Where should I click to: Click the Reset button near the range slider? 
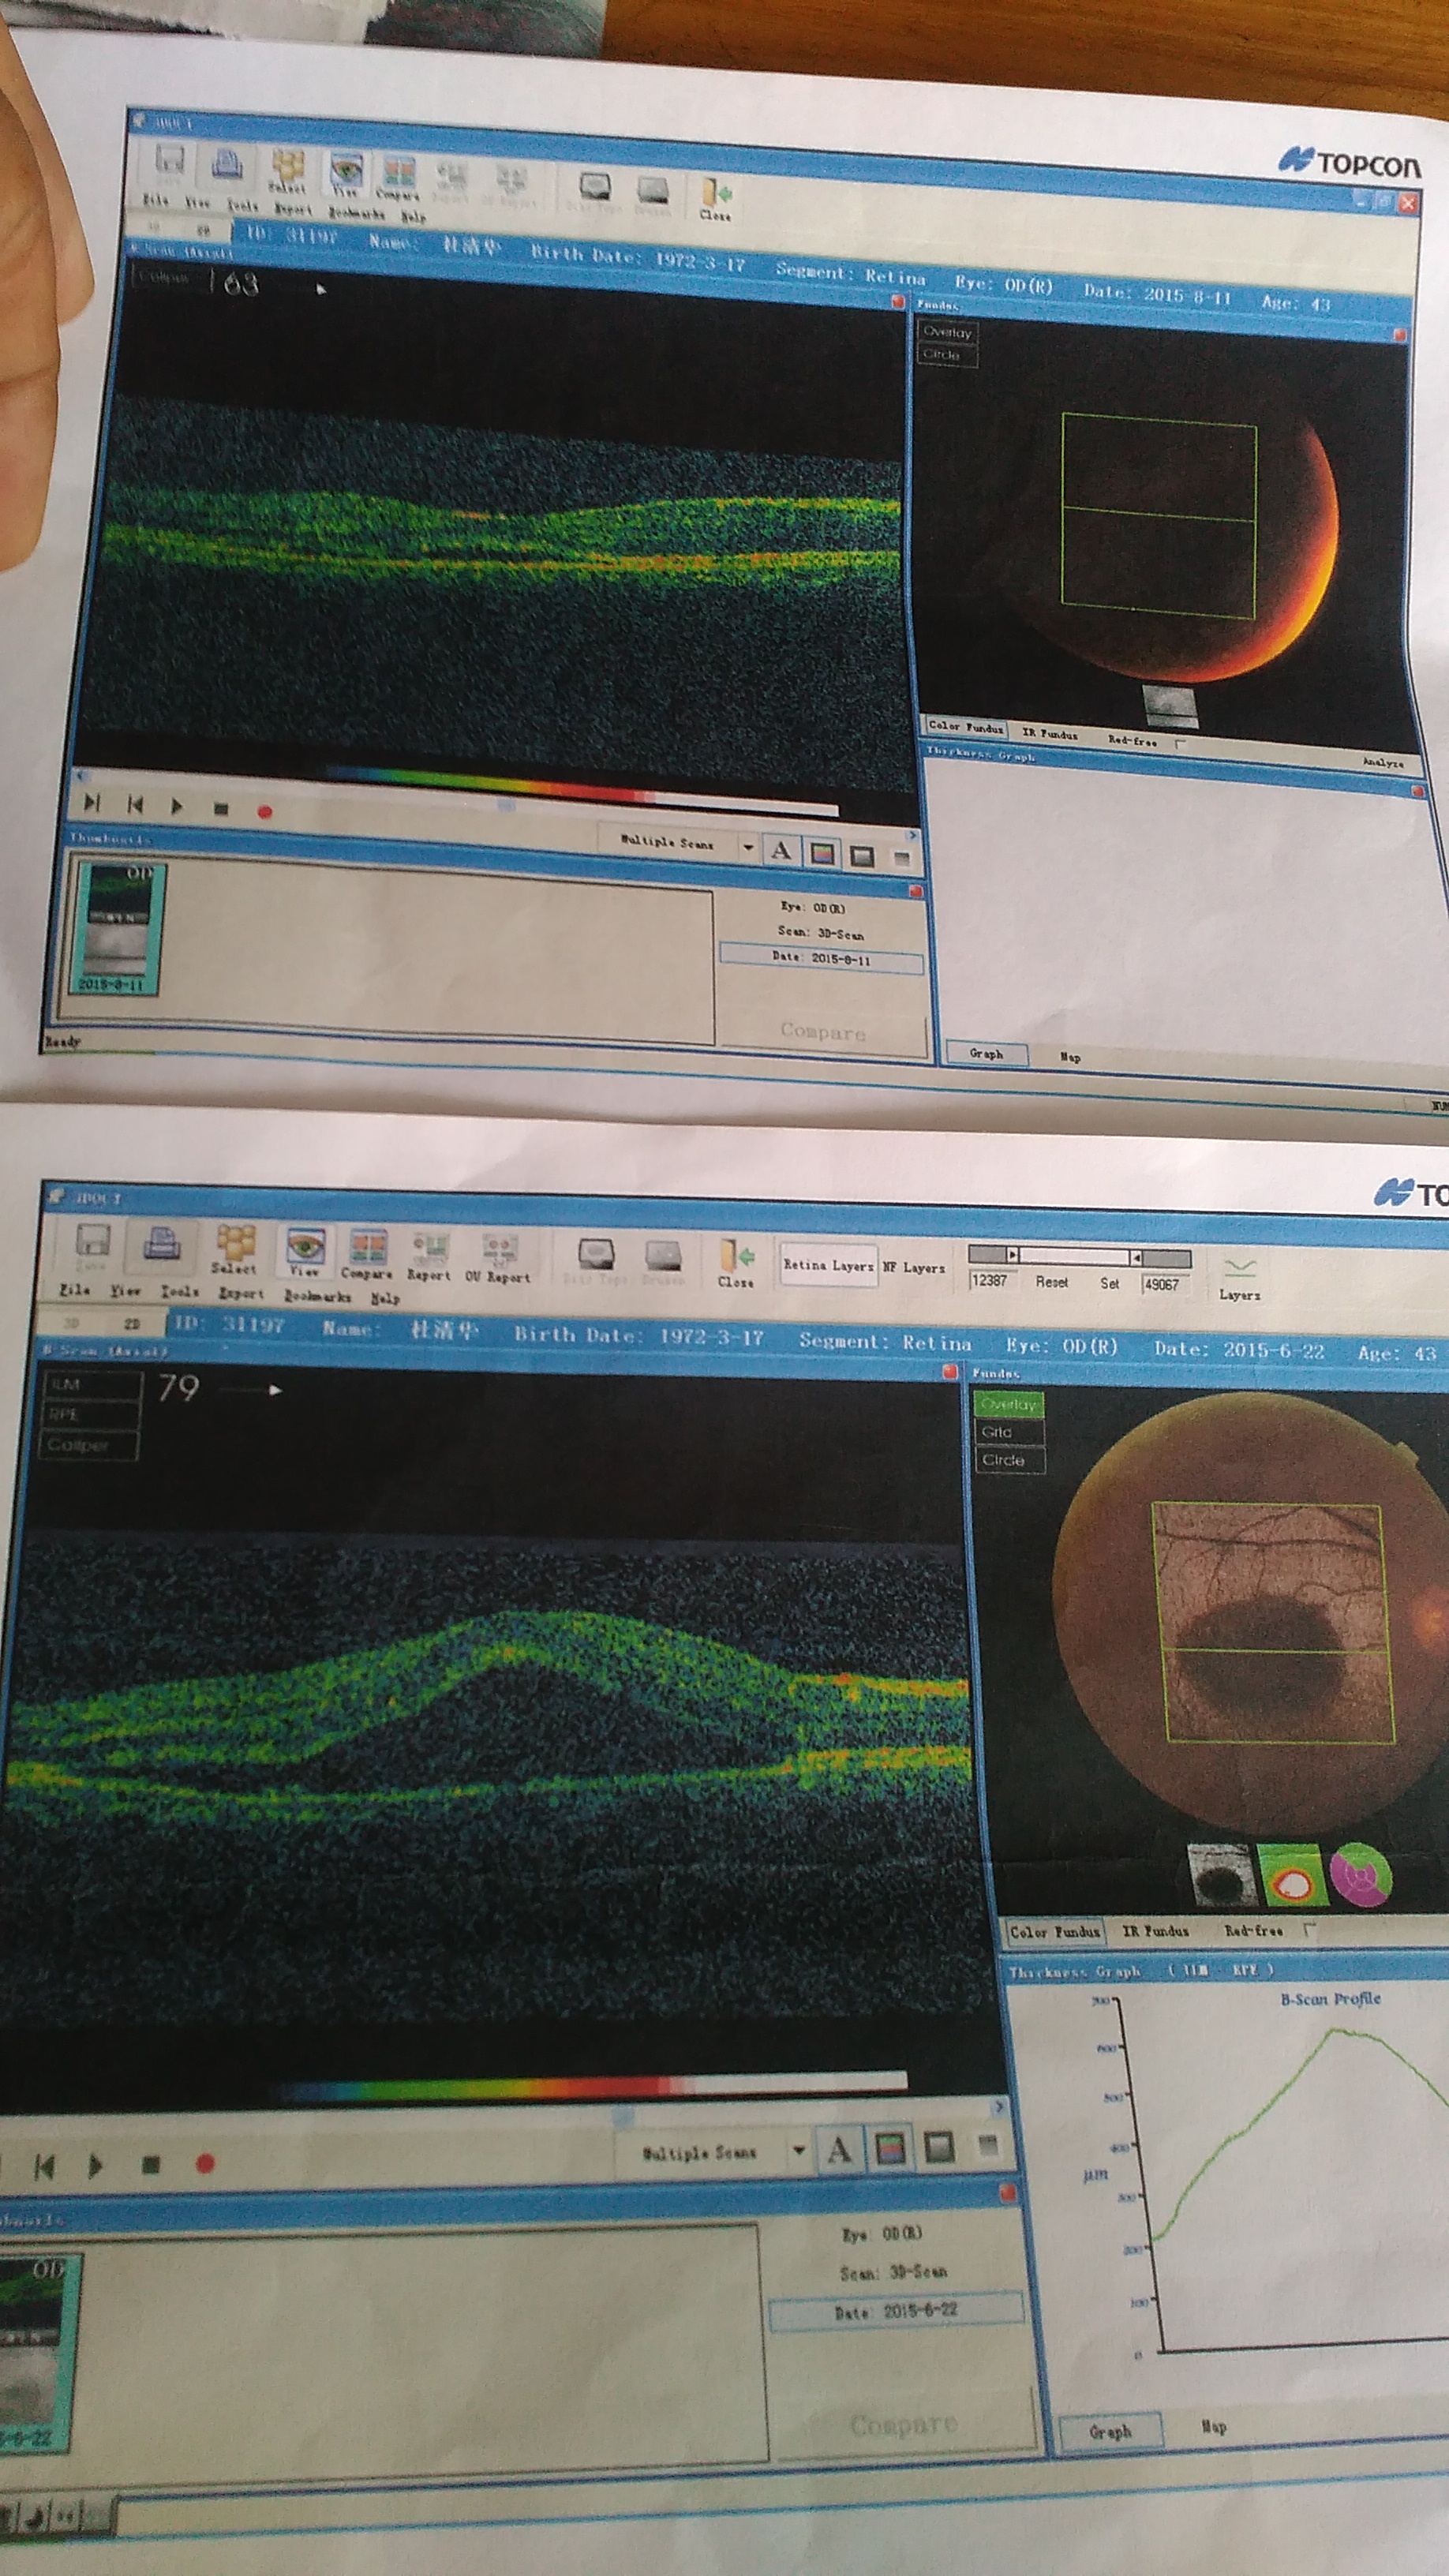click(1051, 1282)
